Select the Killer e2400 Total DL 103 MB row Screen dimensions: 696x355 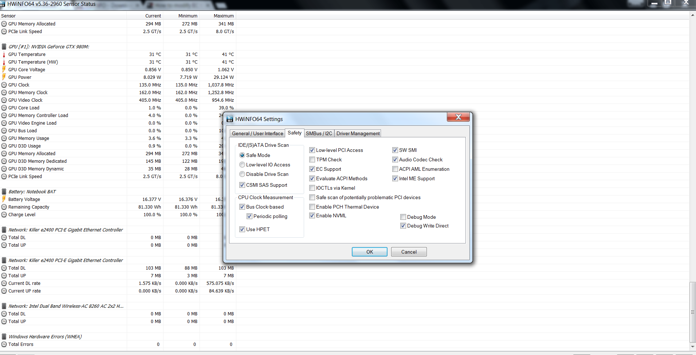click(118, 268)
